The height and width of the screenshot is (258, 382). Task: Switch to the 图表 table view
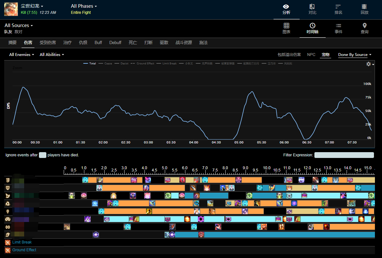tap(286, 28)
